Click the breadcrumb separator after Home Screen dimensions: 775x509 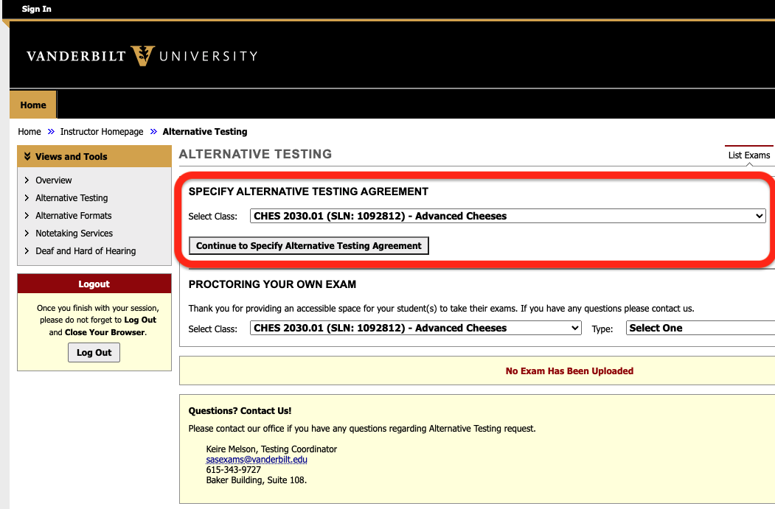pos(49,131)
